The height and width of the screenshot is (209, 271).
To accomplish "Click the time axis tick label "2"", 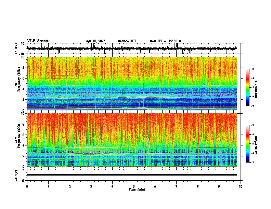I will (x=70, y=186).
